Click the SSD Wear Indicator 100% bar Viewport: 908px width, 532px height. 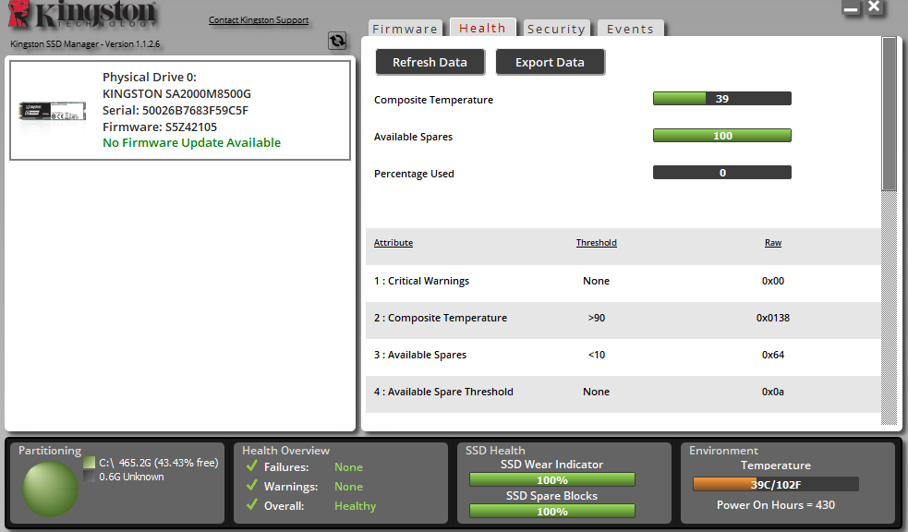tap(551, 480)
